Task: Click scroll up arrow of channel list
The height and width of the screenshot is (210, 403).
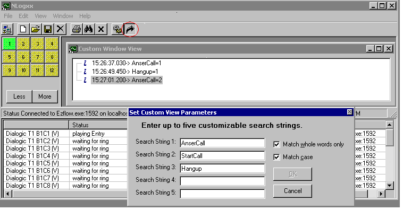Action: click(390, 125)
